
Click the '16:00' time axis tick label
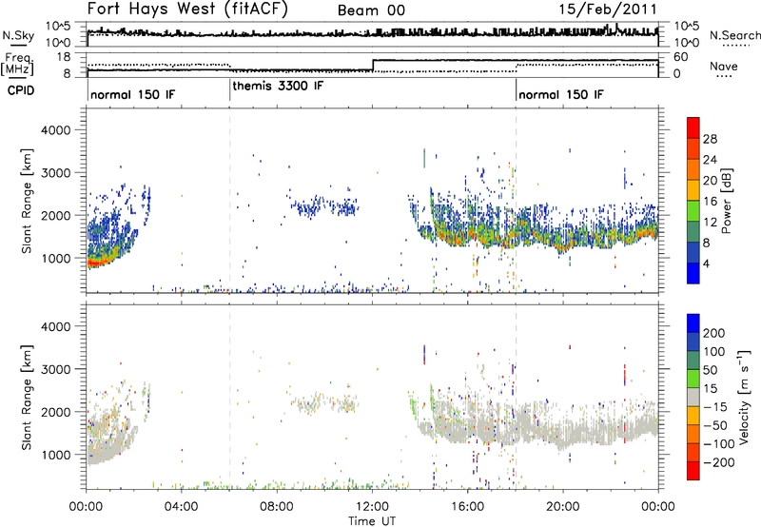467,507
